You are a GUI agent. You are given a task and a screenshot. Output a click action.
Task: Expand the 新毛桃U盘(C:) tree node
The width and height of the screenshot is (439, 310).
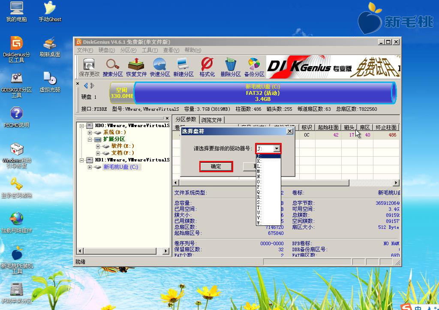pyautogui.click(x=90, y=167)
